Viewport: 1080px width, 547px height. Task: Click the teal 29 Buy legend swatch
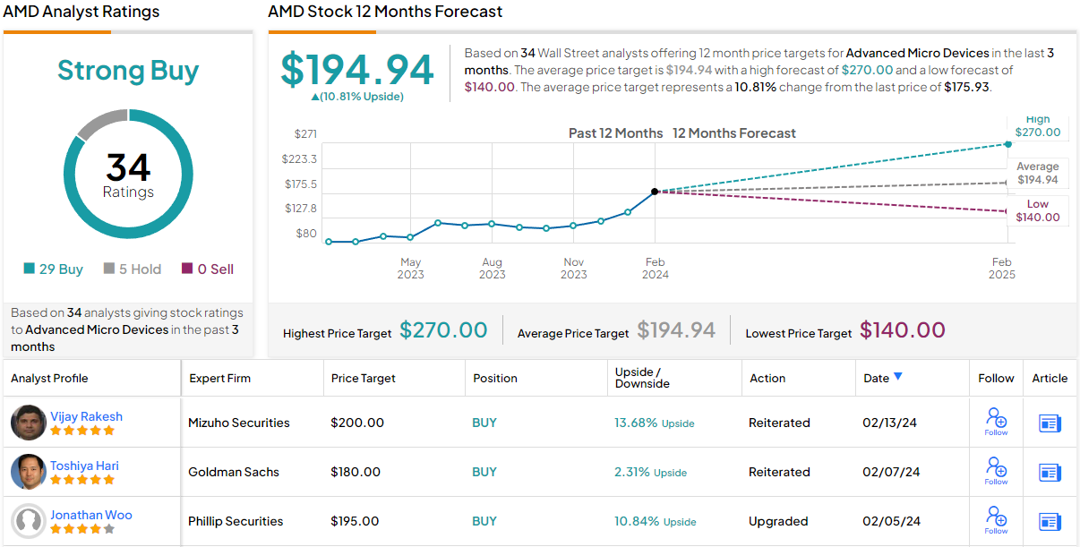[30, 269]
